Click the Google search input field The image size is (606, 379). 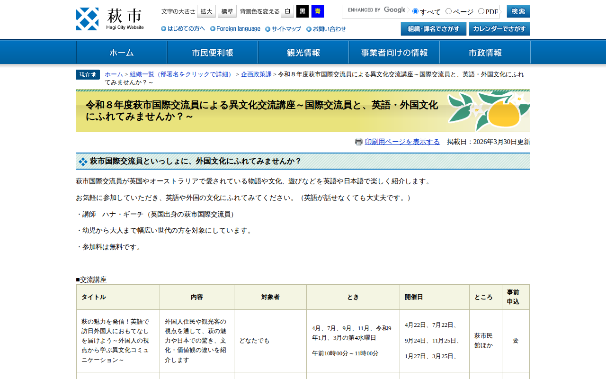pos(375,11)
